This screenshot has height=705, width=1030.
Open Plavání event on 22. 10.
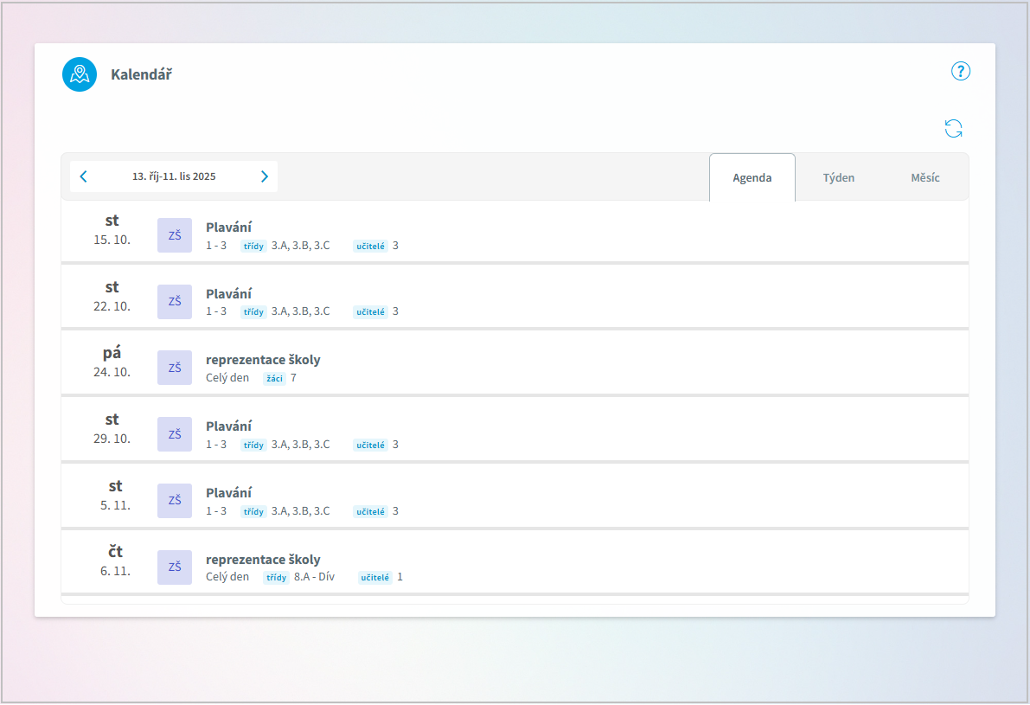pos(229,294)
